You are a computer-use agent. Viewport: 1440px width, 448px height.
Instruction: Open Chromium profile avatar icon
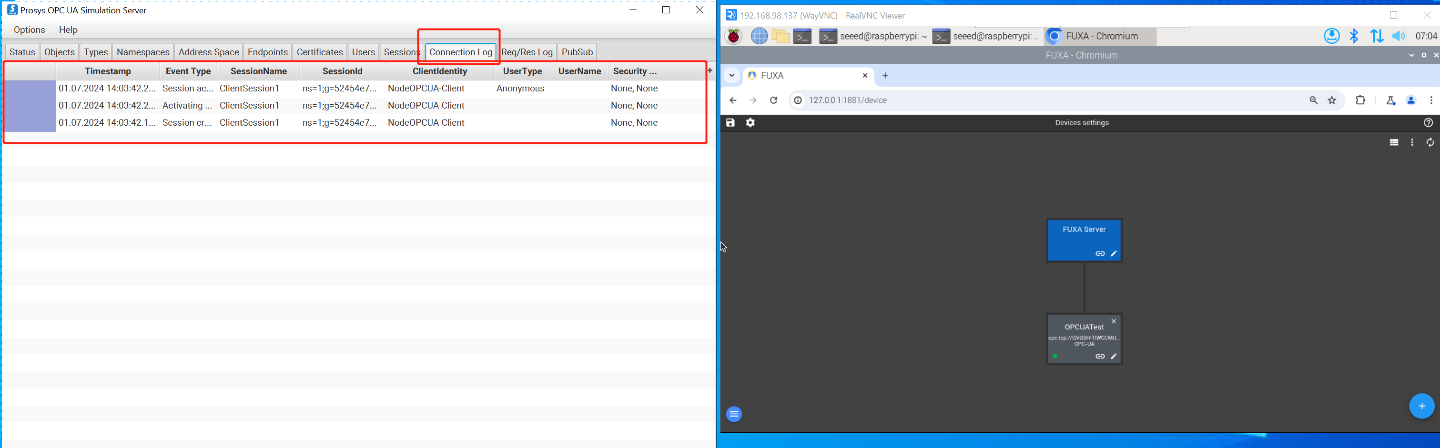click(1411, 100)
